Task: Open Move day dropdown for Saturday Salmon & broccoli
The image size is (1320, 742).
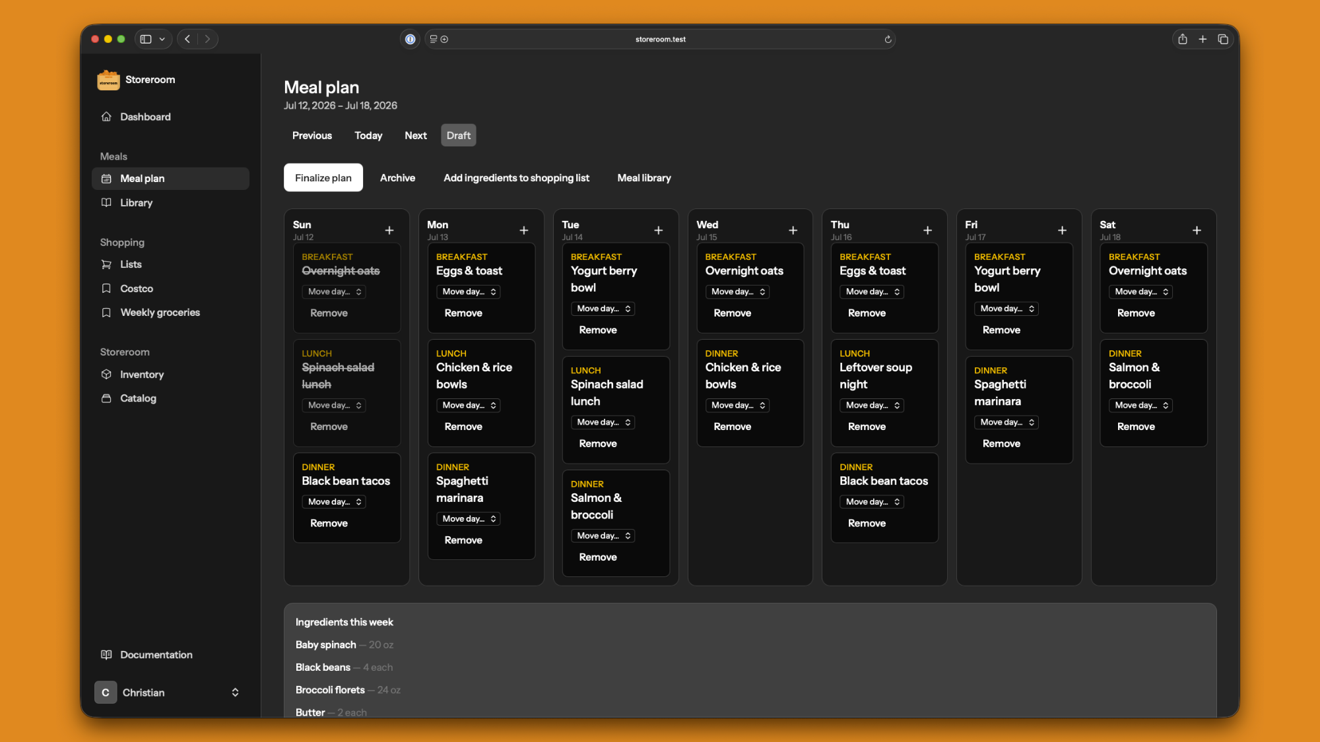Action: (x=1141, y=405)
